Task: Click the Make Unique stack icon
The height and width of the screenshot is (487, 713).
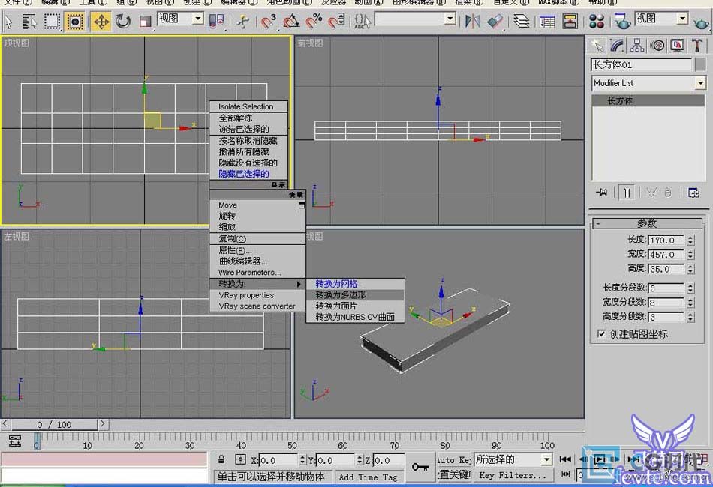Action: click(x=651, y=193)
